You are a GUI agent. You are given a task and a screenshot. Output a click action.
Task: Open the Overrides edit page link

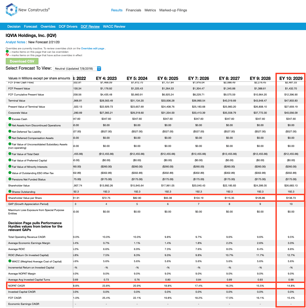pyautogui.click(x=93, y=49)
